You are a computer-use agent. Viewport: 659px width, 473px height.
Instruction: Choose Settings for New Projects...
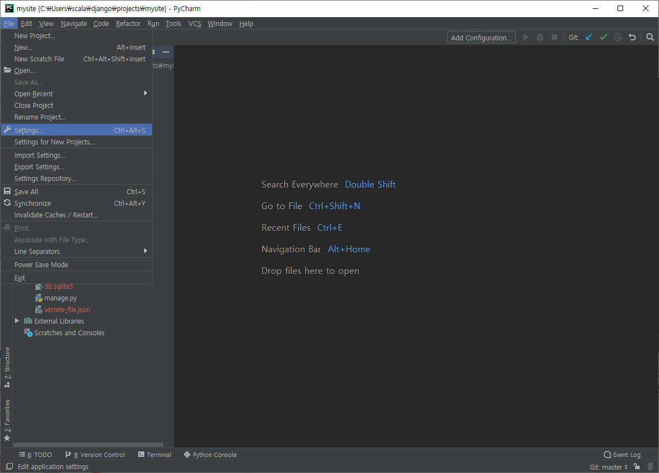pos(76,142)
